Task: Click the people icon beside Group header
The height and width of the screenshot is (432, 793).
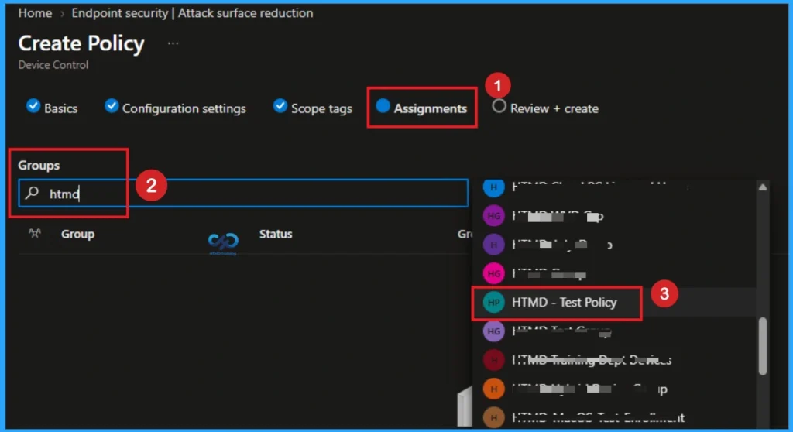Action: click(35, 234)
